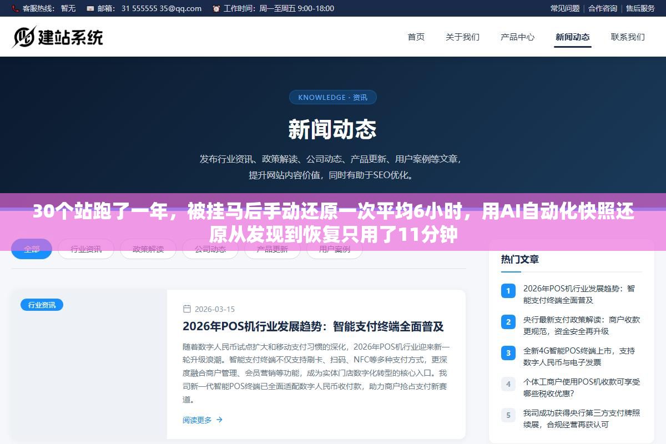
Task: Click rank badge number 3
Action: (508, 352)
